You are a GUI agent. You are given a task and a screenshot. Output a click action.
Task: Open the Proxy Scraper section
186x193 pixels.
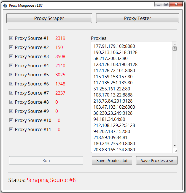pos(49,18)
